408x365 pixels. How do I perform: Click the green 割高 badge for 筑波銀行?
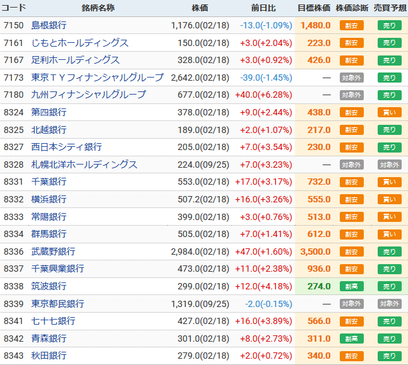click(x=352, y=287)
